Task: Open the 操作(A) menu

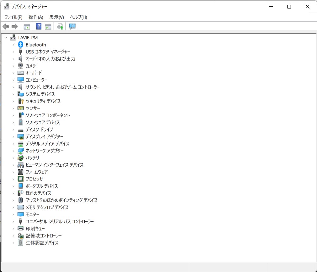Action: tap(36, 17)
